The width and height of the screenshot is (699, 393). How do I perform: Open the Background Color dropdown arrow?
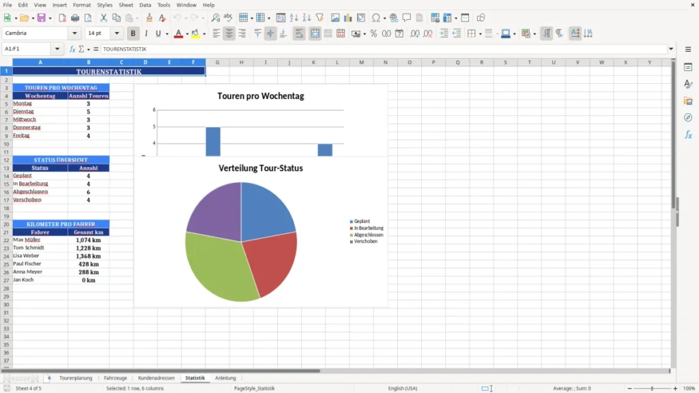204,33
